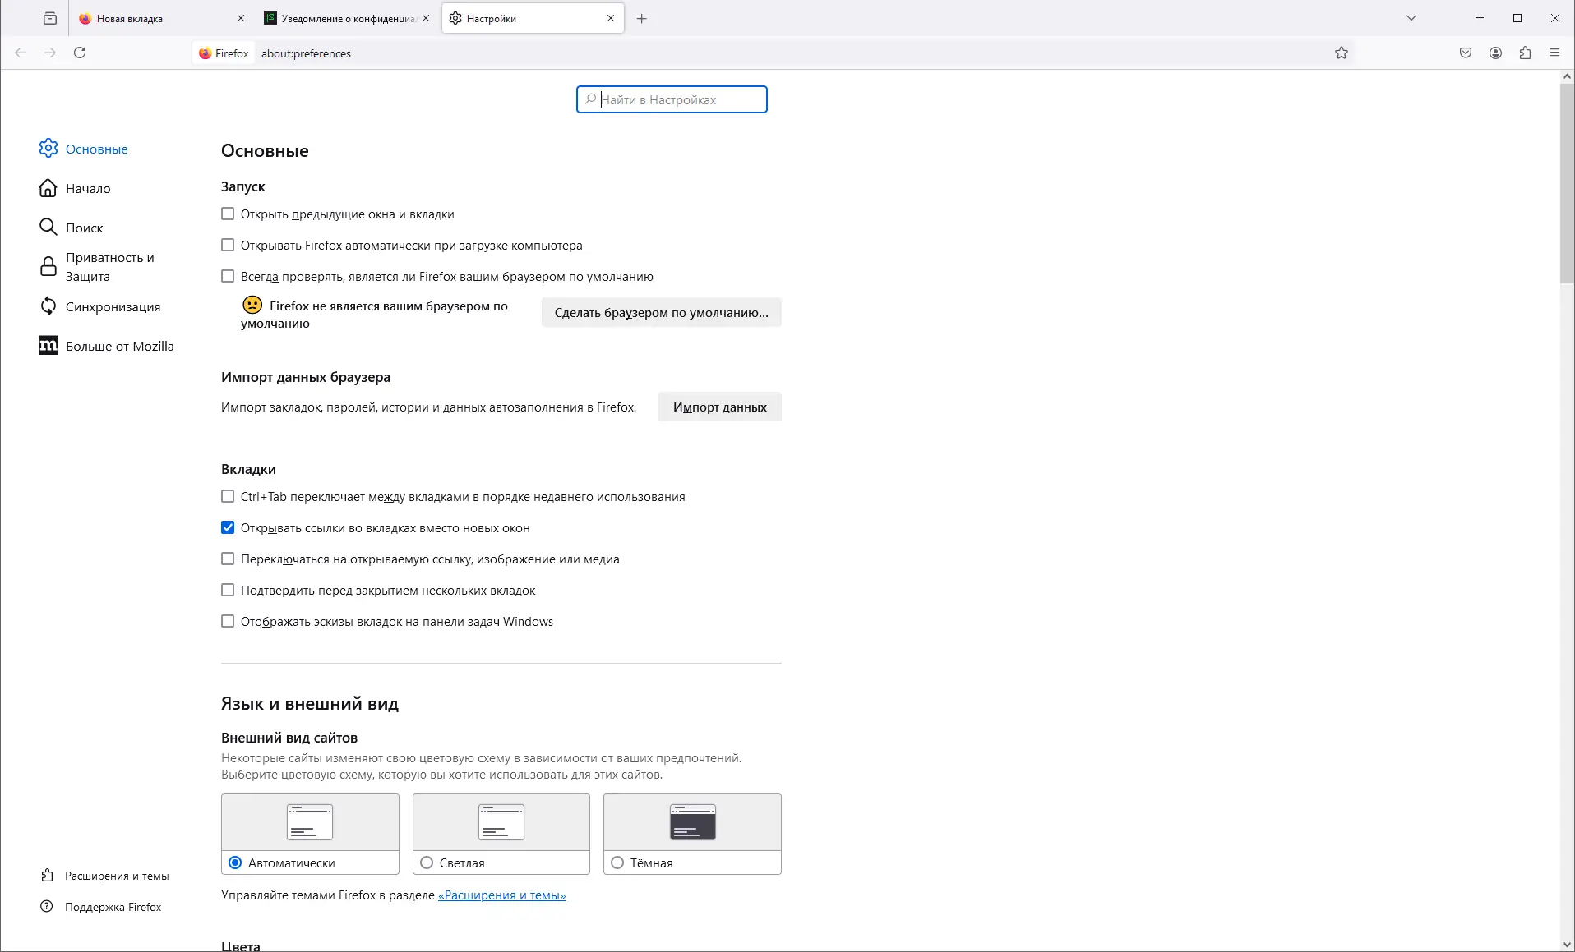
Task: Click the Начало home icon in sidebar
Action: click(x=48, y=188)
